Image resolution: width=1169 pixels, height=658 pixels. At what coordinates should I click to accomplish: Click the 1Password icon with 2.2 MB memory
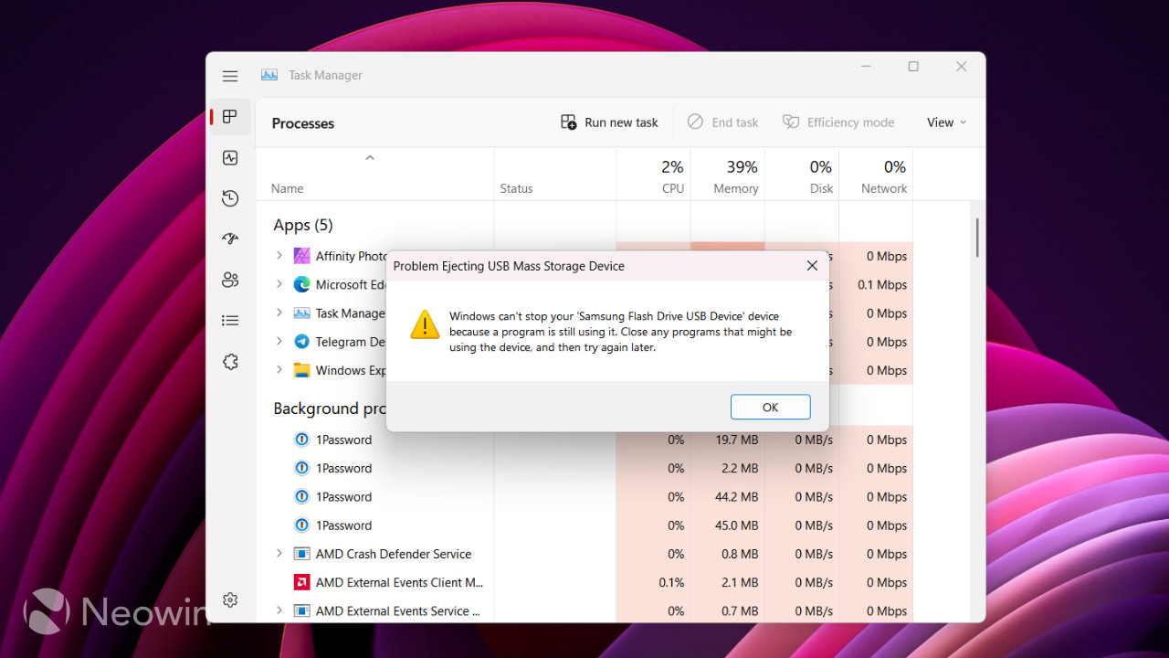tap(301, 468)
